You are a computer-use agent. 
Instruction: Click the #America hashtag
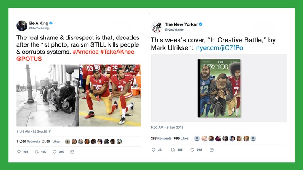click(x=85, y=52)
